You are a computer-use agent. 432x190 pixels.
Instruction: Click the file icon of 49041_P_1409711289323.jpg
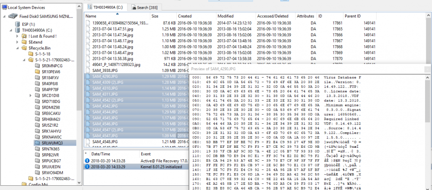(88, 65)
